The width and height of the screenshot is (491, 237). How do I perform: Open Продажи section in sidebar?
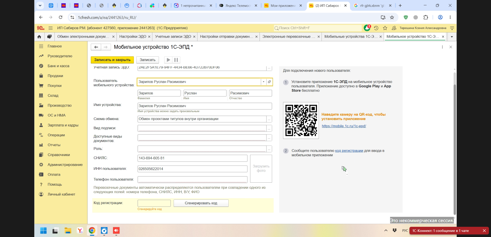[x=61, y=76]
